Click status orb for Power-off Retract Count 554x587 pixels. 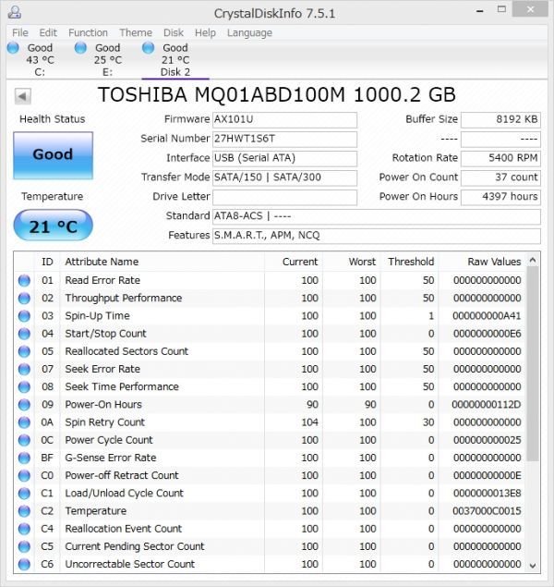coord(24,475)
